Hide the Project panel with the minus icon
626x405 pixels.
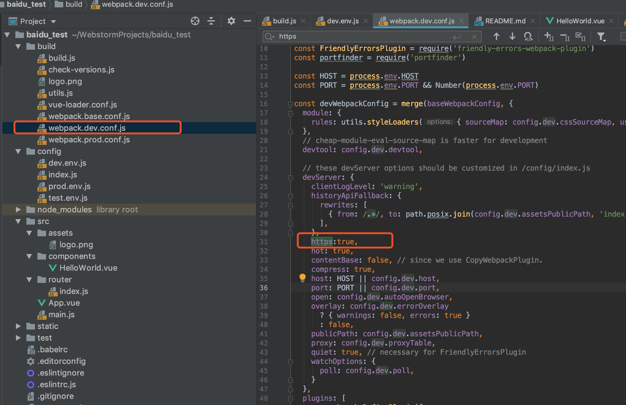point(247,21)
